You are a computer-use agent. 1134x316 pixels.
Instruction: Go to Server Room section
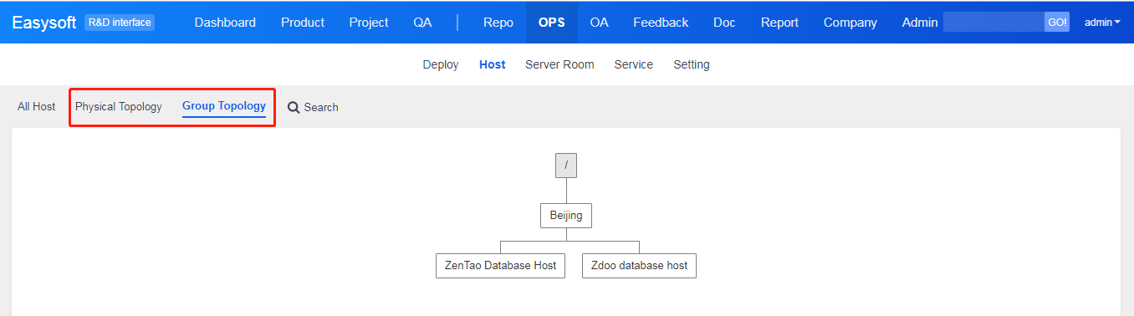(559, 64)
